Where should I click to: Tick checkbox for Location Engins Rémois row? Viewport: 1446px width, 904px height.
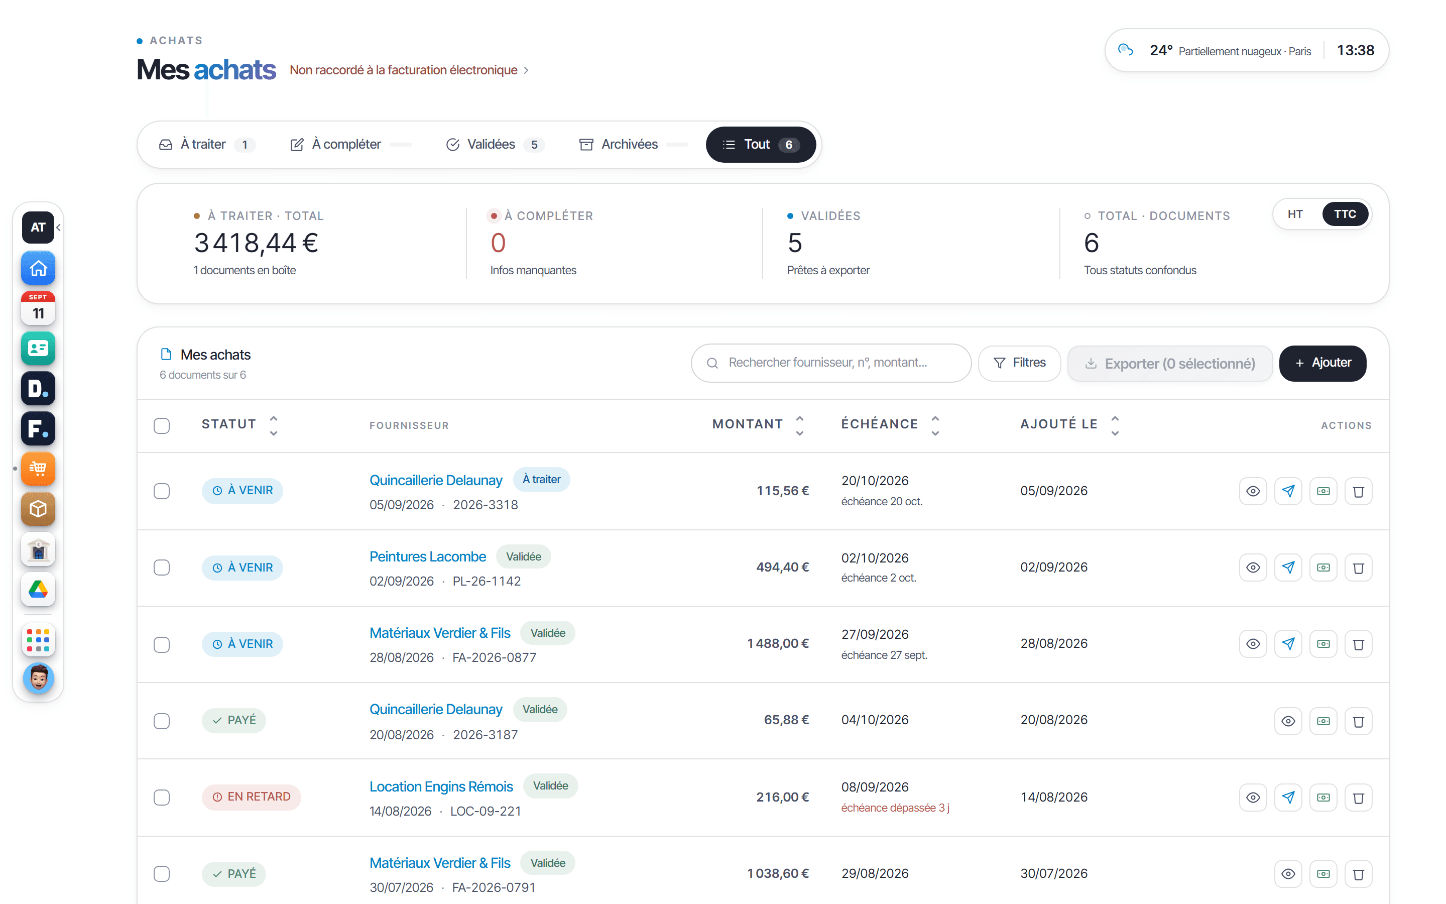(x=161, y=797)
